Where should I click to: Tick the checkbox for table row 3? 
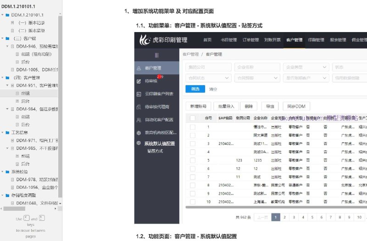[193, 143]
